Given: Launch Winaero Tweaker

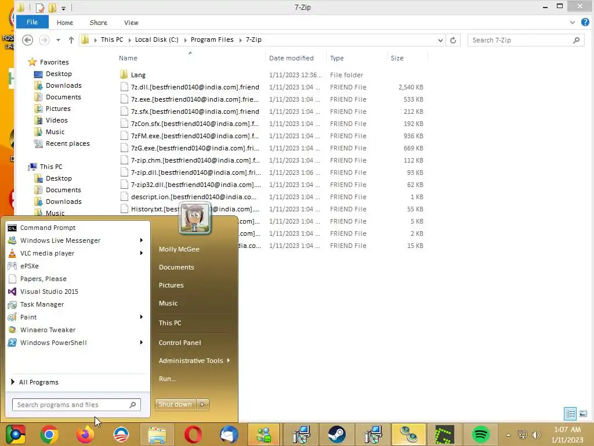Looking at the screenshot, I should point(42,330).
